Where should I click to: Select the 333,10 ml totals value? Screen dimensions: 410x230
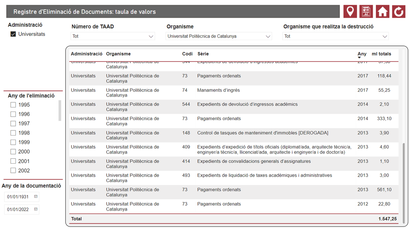coord(385,118)
